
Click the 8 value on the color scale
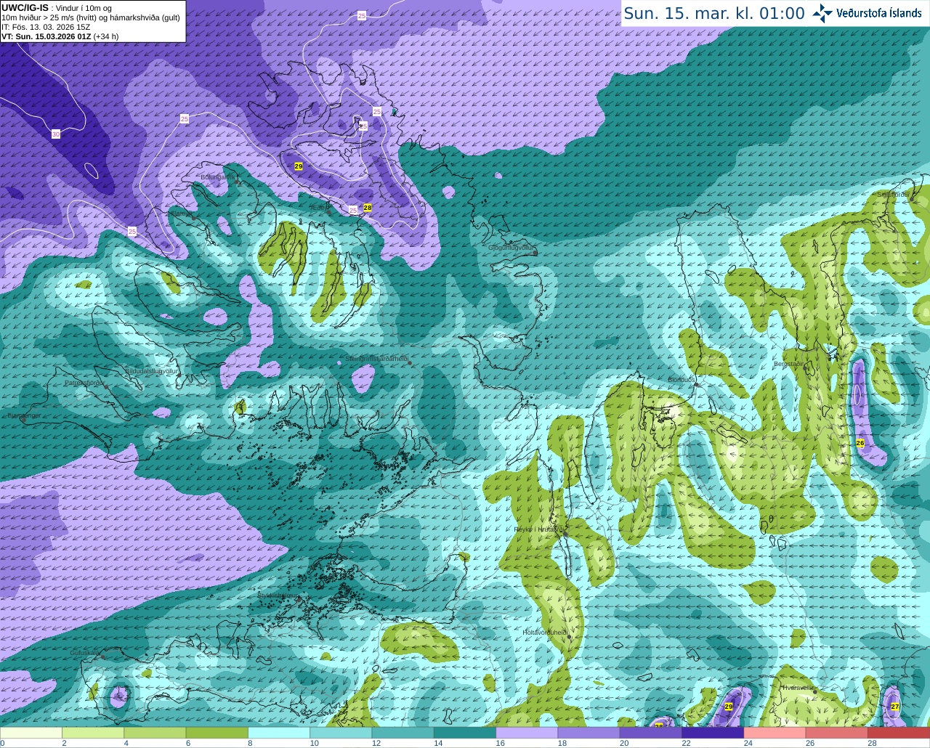click(251, 743)
